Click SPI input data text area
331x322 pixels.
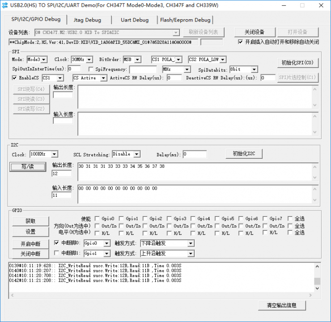195,124
